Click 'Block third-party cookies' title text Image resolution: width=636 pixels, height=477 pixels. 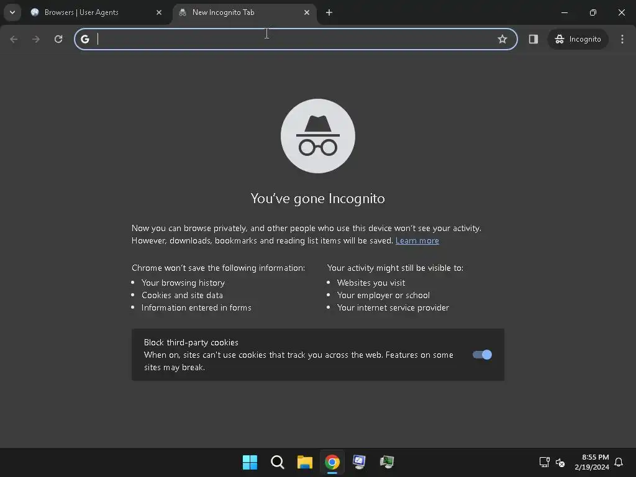191,342
